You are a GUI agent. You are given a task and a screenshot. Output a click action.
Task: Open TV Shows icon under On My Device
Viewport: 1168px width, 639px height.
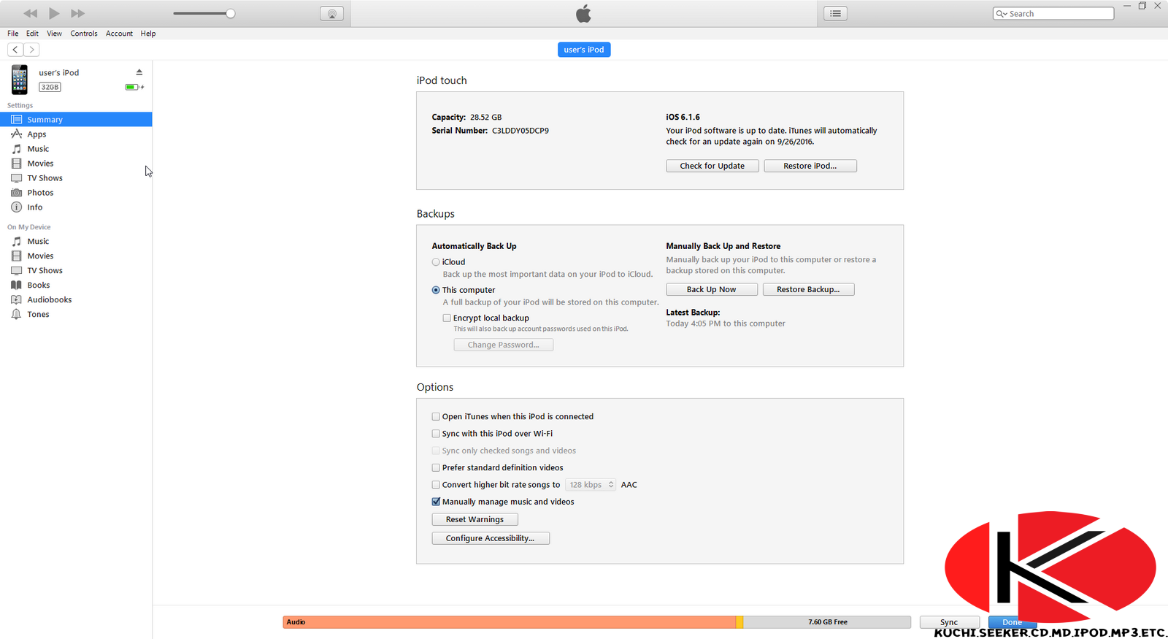pyautogui.click(x=16, y=270)
